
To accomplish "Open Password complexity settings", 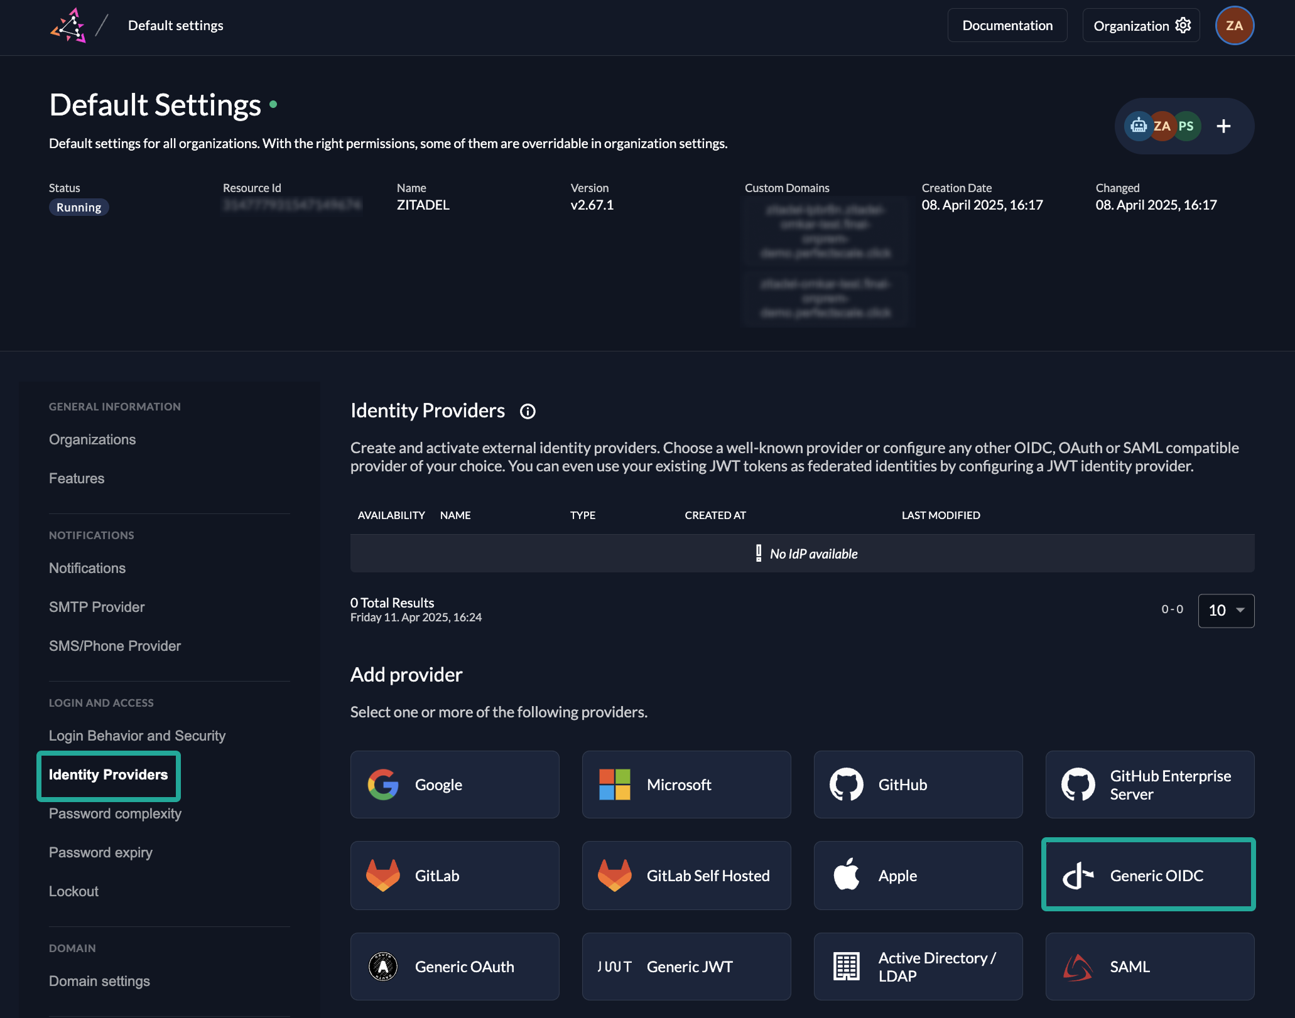I will point(116,813).
